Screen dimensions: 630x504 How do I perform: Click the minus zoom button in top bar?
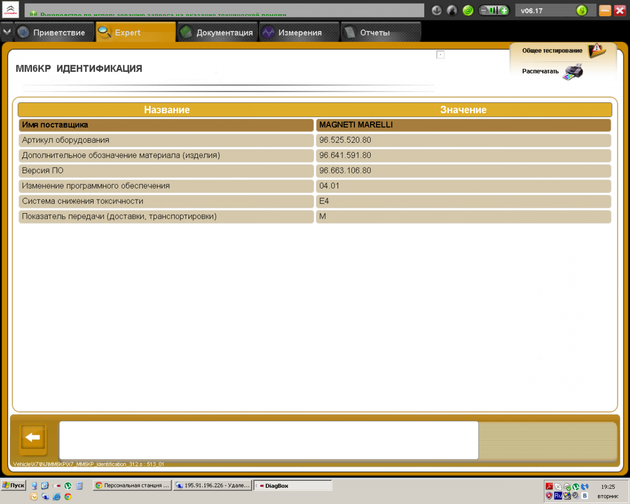click(484, 10)
